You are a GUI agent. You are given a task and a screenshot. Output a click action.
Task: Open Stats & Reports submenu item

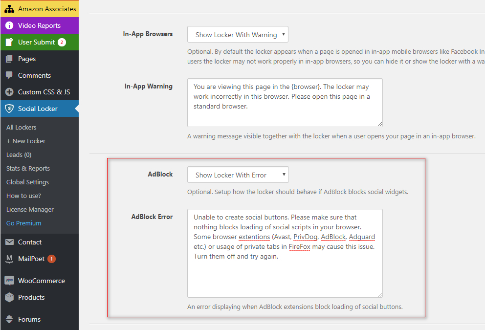click(28, 168)
